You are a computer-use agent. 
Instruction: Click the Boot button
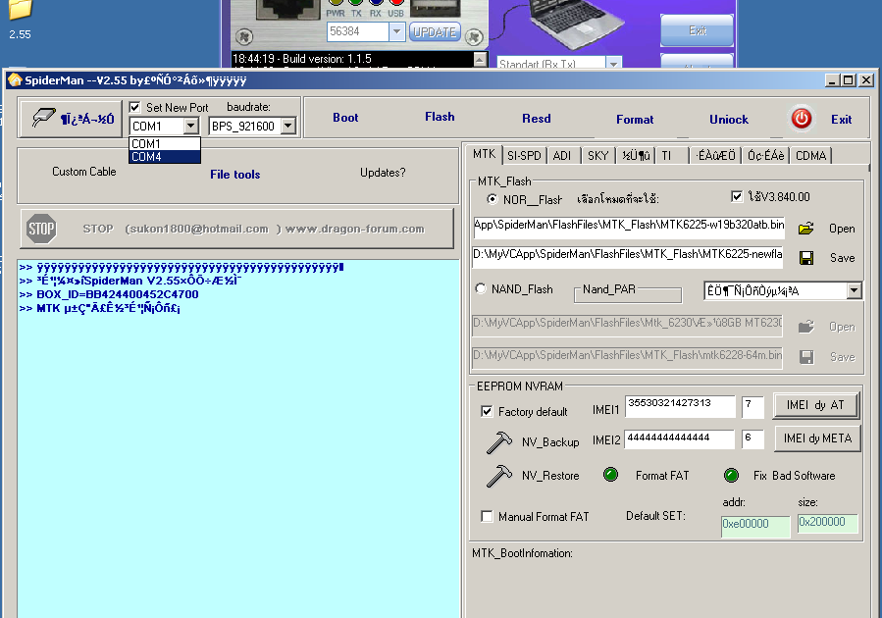click(x=345, y=118)
